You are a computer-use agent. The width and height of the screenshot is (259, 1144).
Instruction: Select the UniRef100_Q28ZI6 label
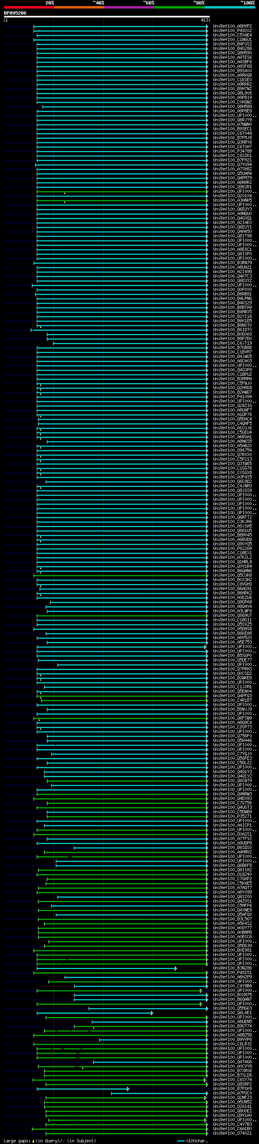(x=232, y=405)
